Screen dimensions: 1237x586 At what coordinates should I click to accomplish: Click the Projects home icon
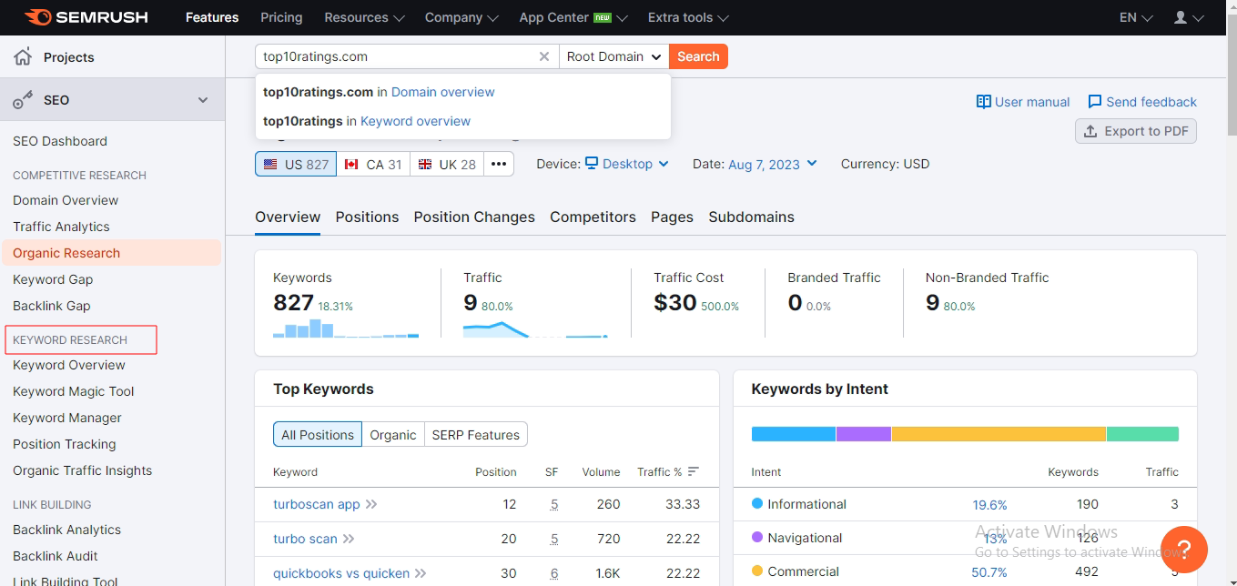tap(23, 57)
